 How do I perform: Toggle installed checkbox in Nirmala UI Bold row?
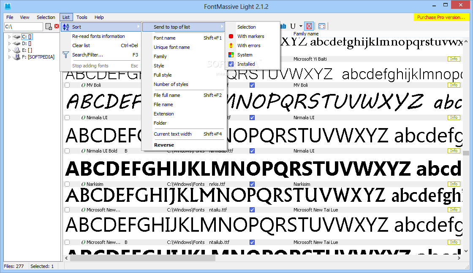[252, 151]
